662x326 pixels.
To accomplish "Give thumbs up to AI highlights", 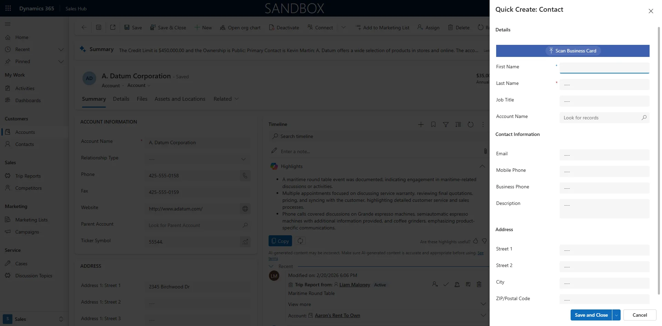I will [475, 241].
